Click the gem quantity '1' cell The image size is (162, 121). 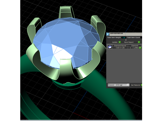click(x=130, y=48)
